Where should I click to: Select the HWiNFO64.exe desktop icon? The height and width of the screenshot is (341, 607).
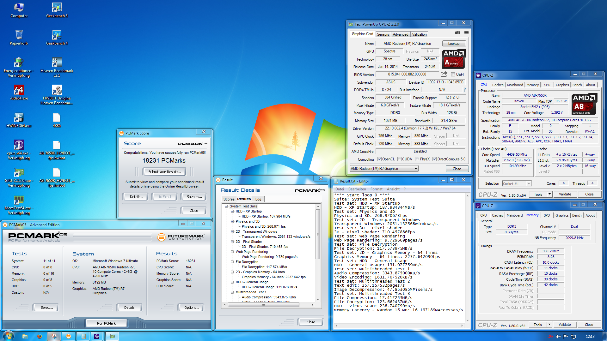19,120
